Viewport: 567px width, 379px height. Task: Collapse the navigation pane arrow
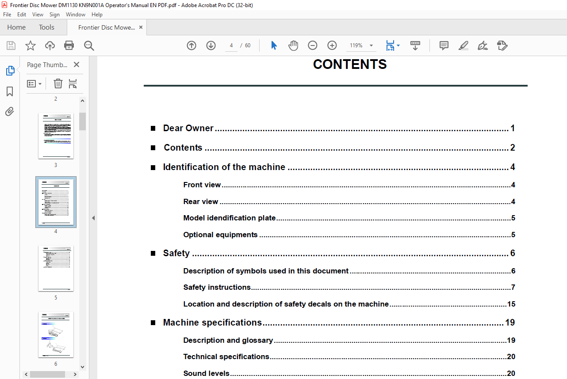point(93,218)
